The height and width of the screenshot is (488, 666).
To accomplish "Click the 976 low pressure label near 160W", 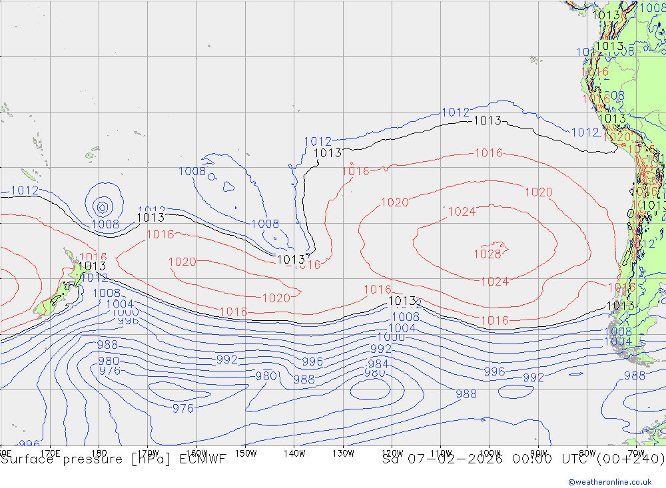I will pos(183,409).
